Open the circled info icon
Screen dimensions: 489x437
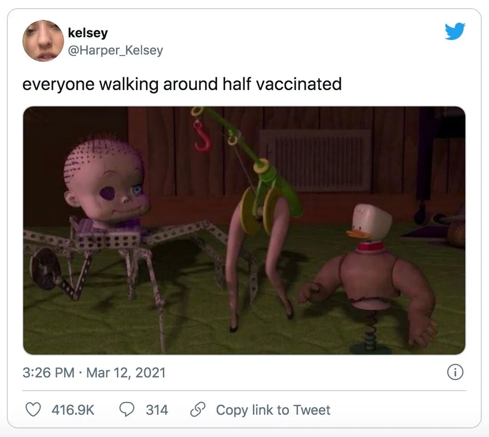point(455,372)
